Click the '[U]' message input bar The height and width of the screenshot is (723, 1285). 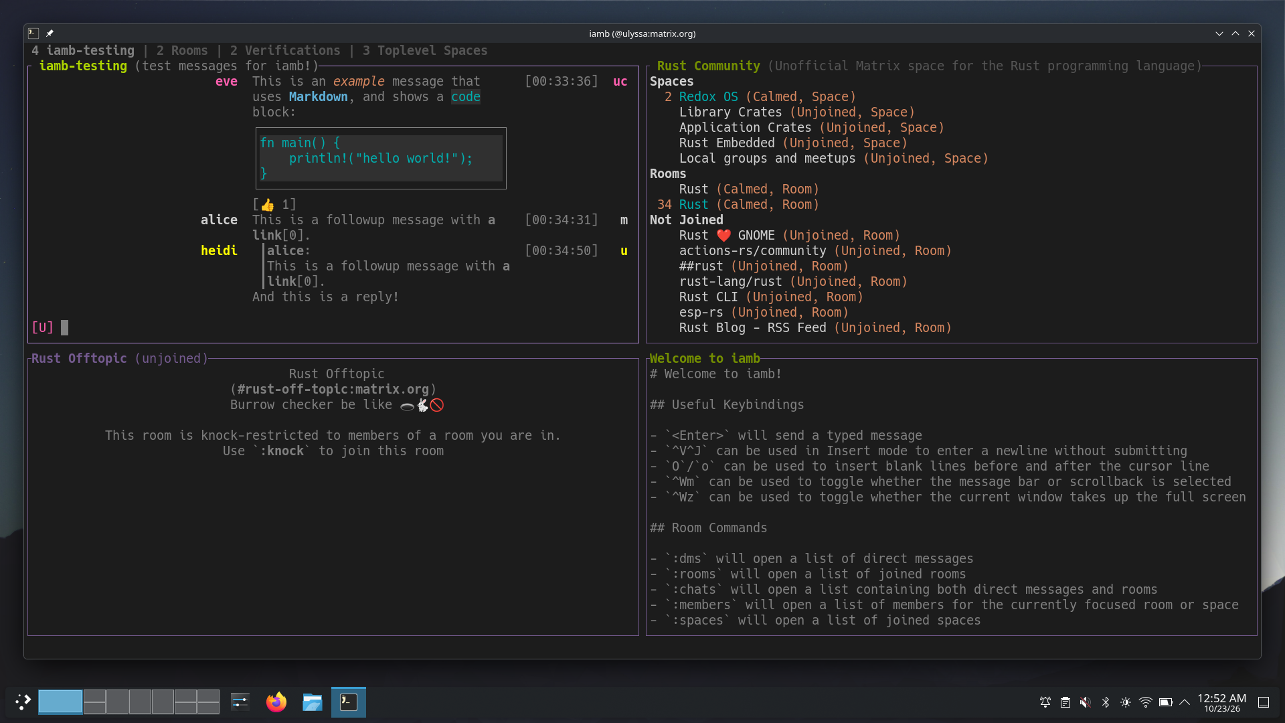click(333, 328)
